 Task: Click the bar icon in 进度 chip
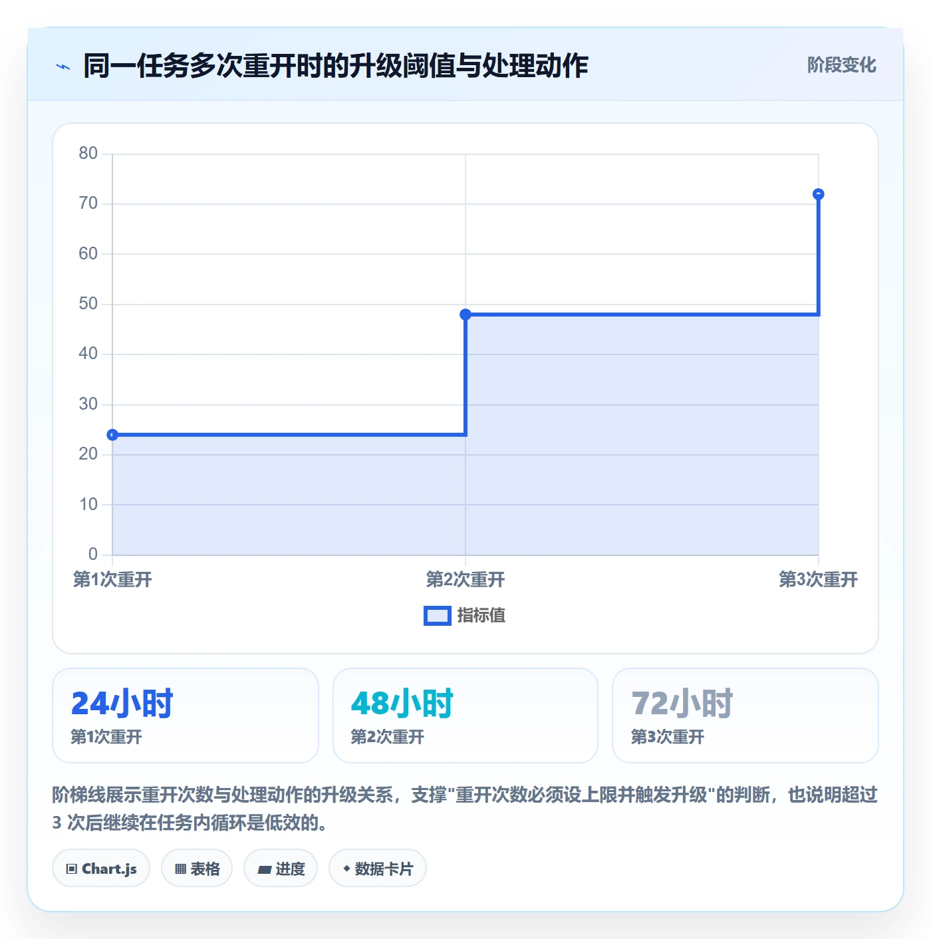tap(264, 870)
